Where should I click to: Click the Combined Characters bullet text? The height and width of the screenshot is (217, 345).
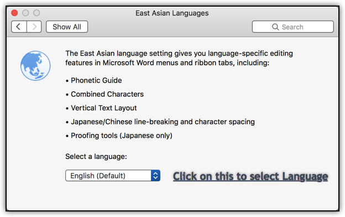tap(107, 94)
